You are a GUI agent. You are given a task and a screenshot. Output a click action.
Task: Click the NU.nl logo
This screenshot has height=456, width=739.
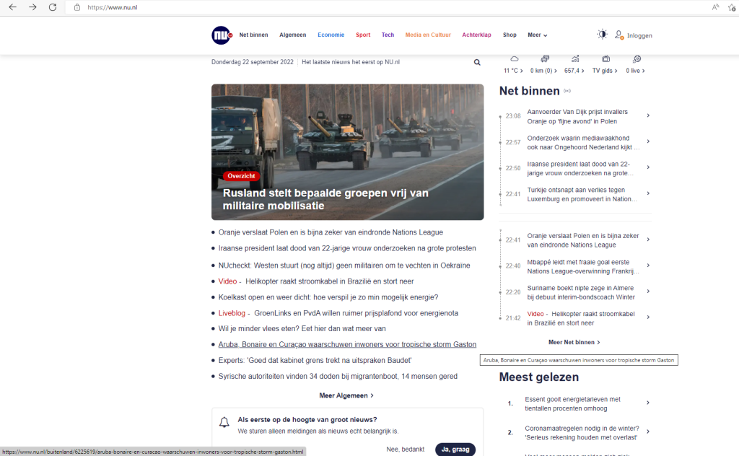[x=222, y=35]
